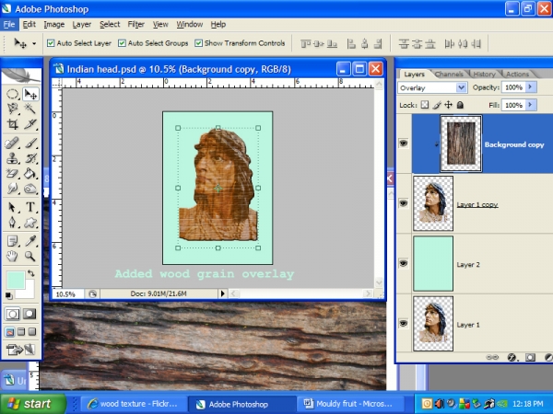Viewport: 553px width, 414px height.
Task: Select the Slice tool
Action: click(30, 124)
